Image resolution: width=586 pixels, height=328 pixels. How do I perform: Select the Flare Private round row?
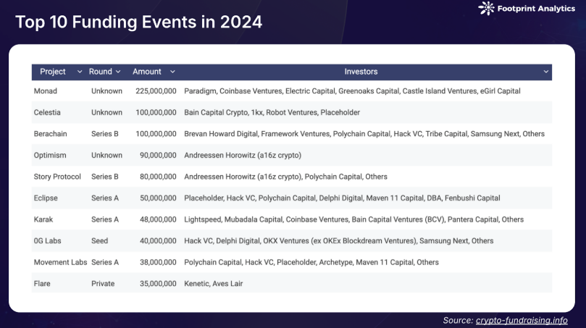tap(292, 284)
